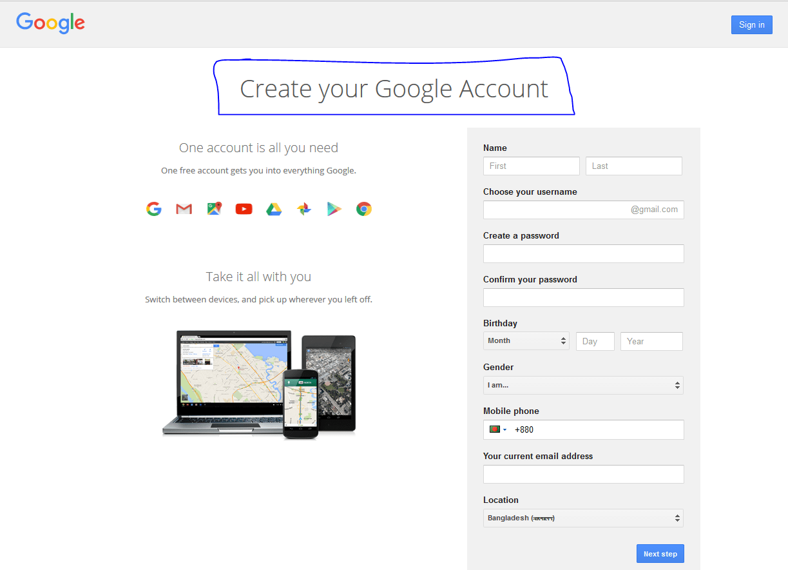
Task: Open the Month birthday dropdown
Action: tap(526, 340)
